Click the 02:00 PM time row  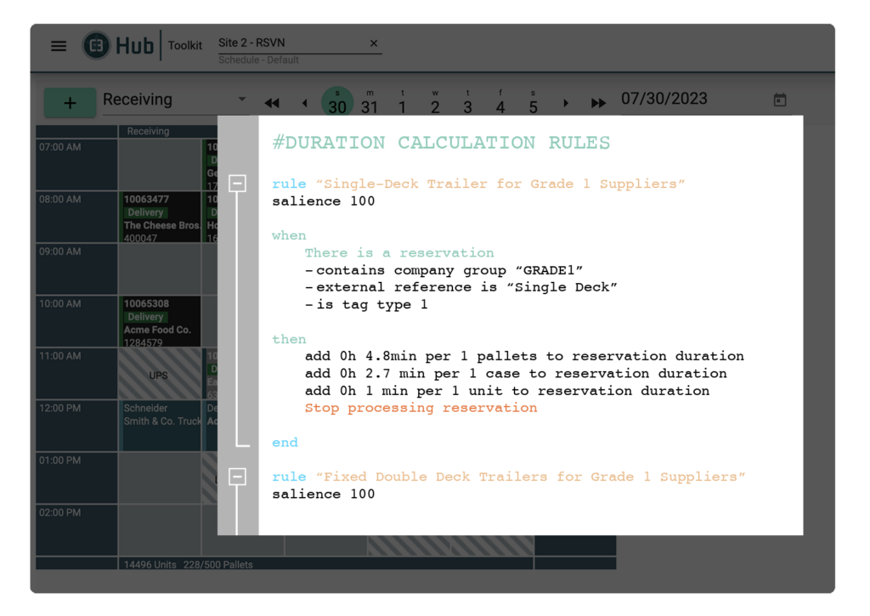tap(76, 530)
